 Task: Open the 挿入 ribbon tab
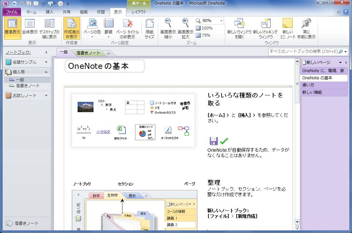click(x=49, y=12)
